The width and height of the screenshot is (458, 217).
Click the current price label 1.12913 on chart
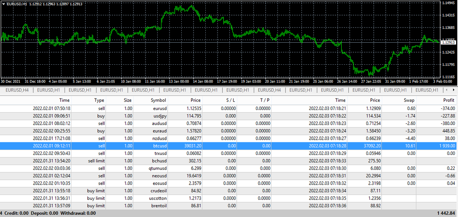point(448,43)
